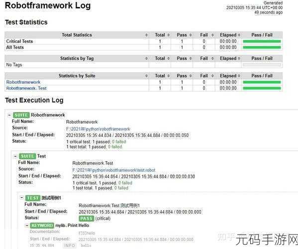Click Critical Tests elapsed time 00:00:00
298x249 pixels.
(228, 41)
